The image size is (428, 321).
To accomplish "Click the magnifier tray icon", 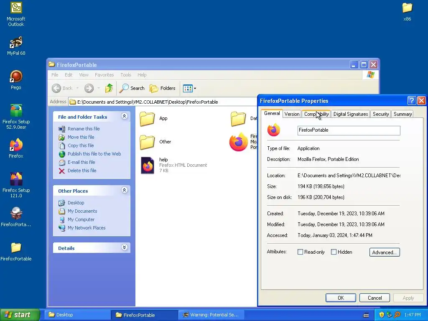I will (397, 315).
